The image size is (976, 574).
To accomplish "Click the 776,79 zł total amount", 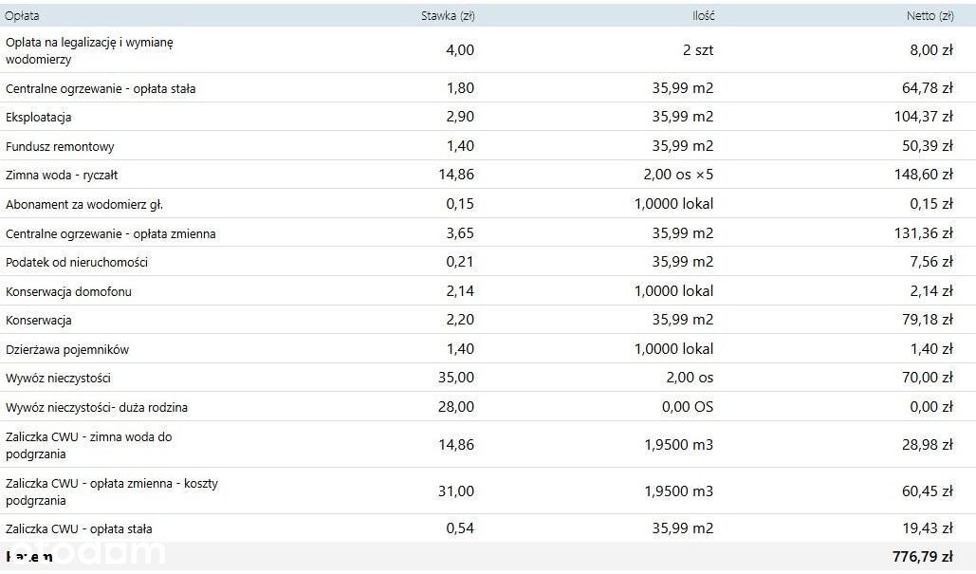I will tap(923, 557).
